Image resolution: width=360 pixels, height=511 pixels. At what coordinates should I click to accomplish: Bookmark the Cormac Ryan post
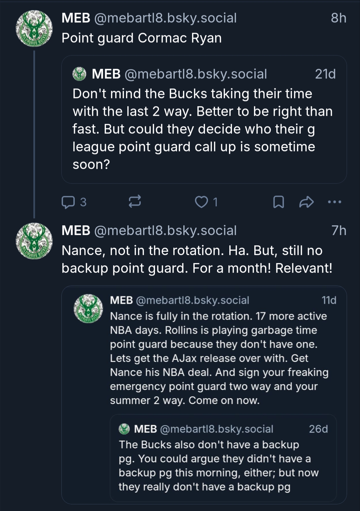coord(278,202)
